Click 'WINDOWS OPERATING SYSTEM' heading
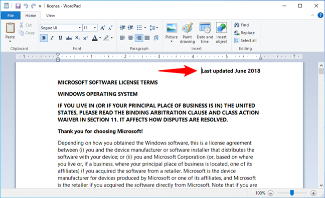This screenshot has width=325, height=198. pyautogui.click(x=98, y=94)
